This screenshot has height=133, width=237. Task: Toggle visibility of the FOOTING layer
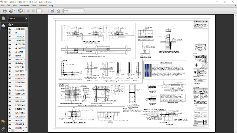10,82
